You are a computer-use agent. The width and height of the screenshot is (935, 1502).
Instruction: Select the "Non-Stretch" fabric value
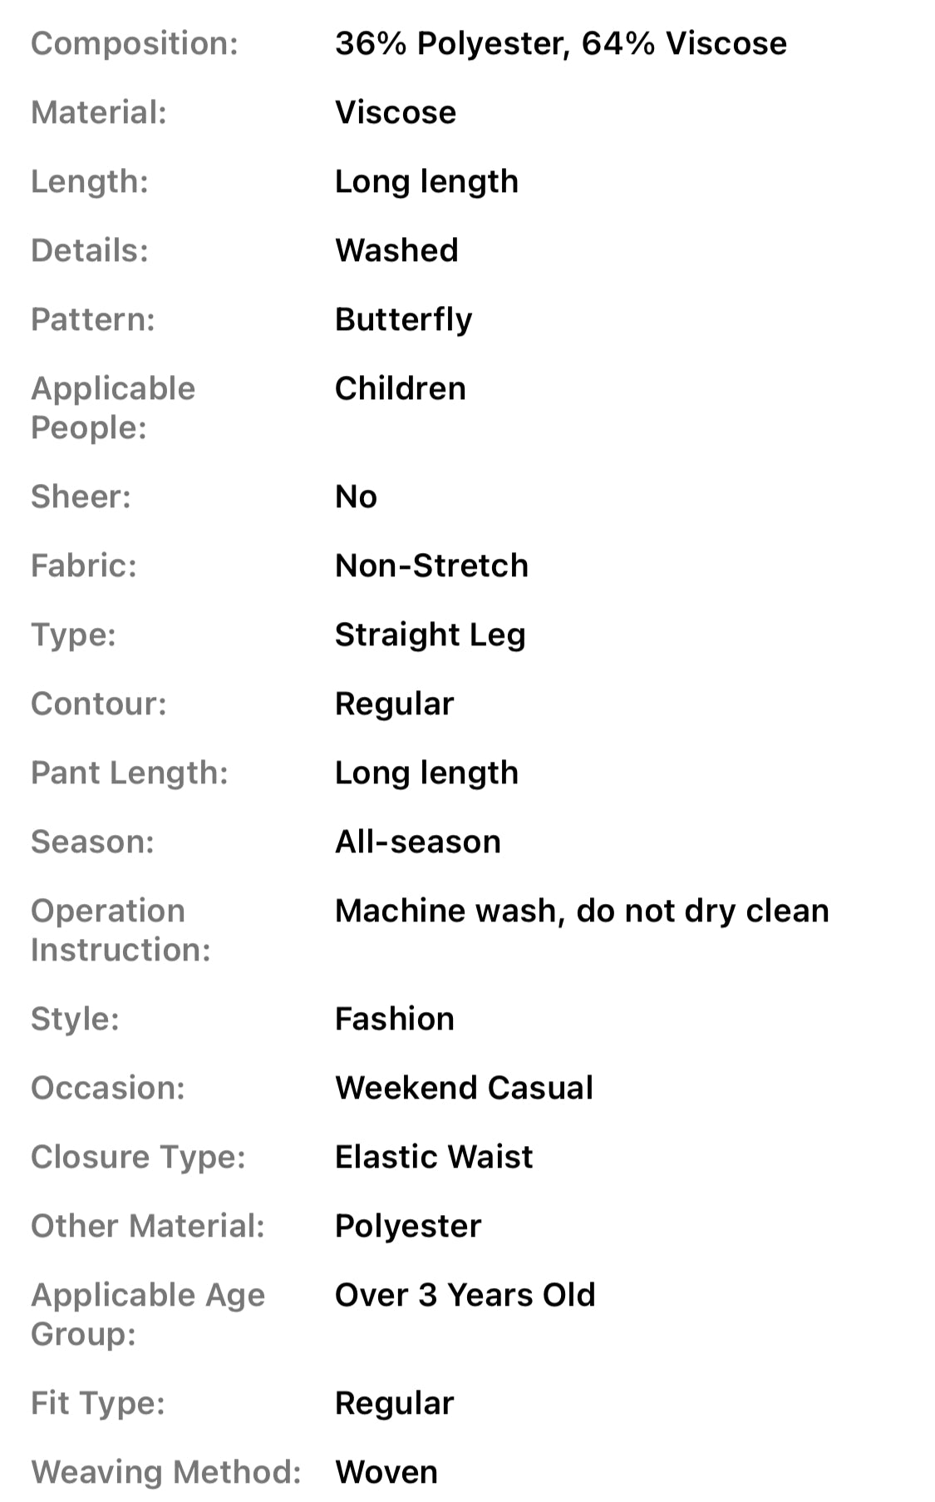pyautogui.click(x=431, y=566)
